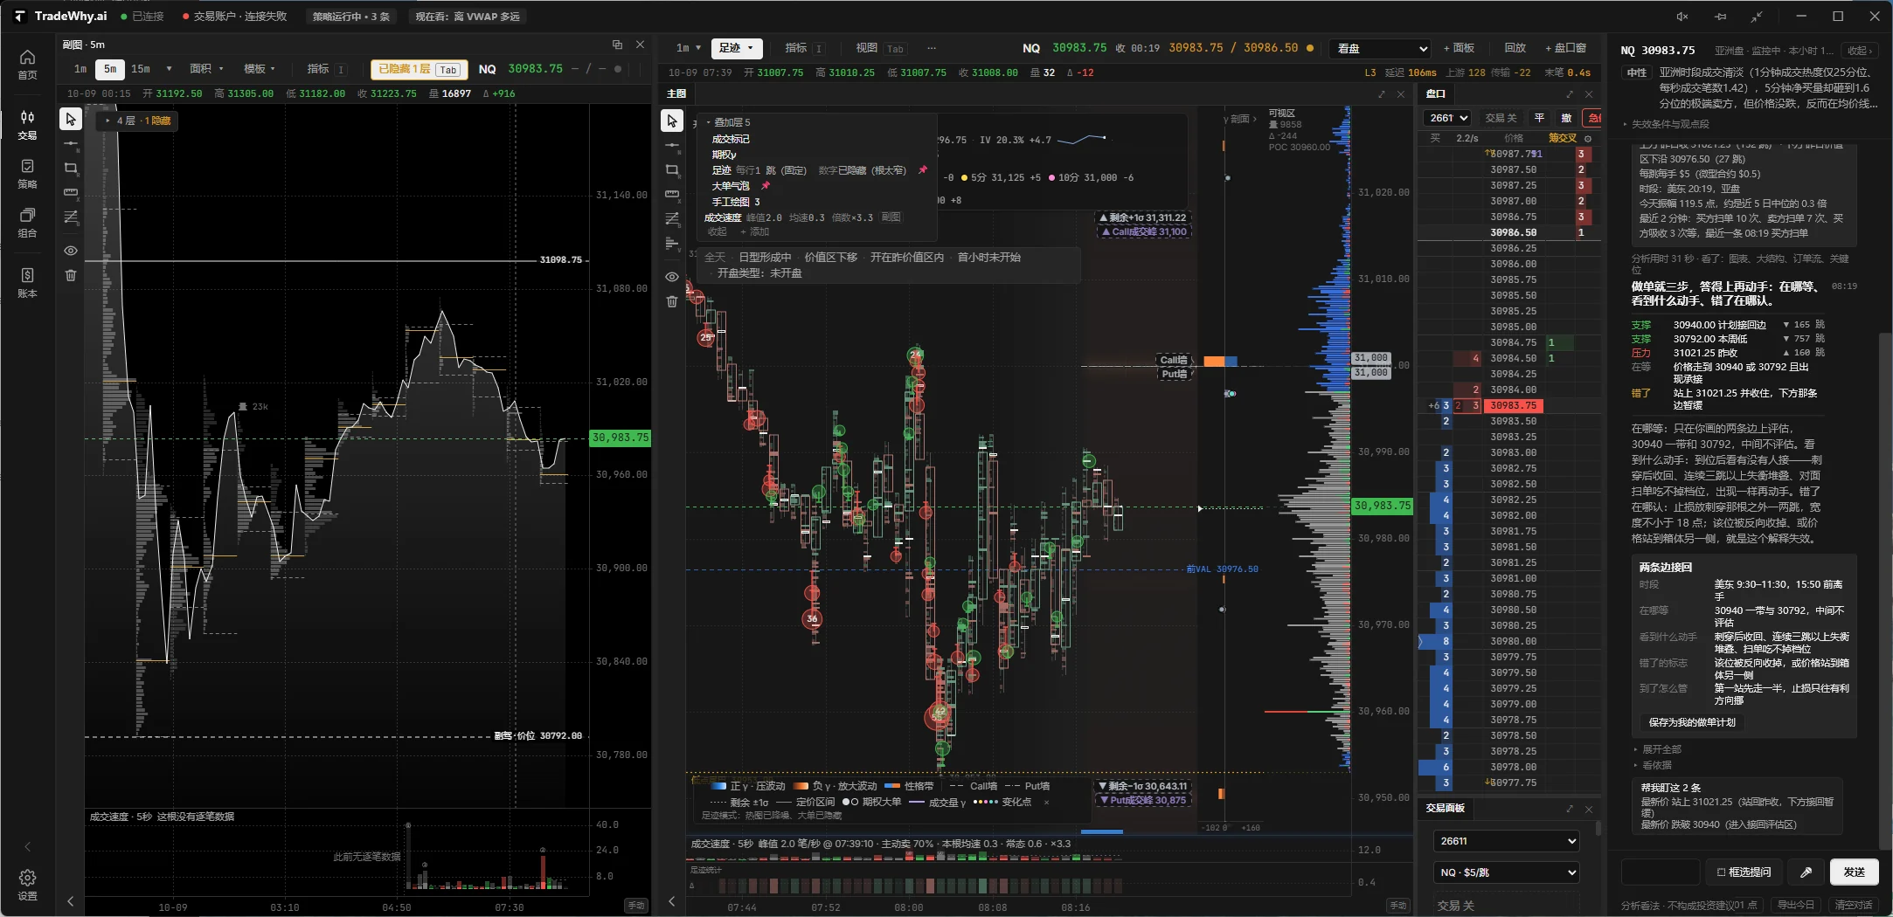The image size is (1893, 917).
Task: Toggle the 框选提问 box-select question option
Action: [1744, 872]
